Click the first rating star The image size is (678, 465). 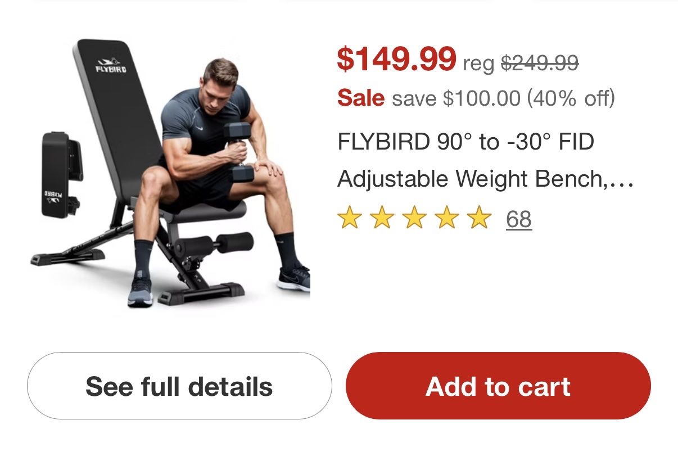point(349,218)
